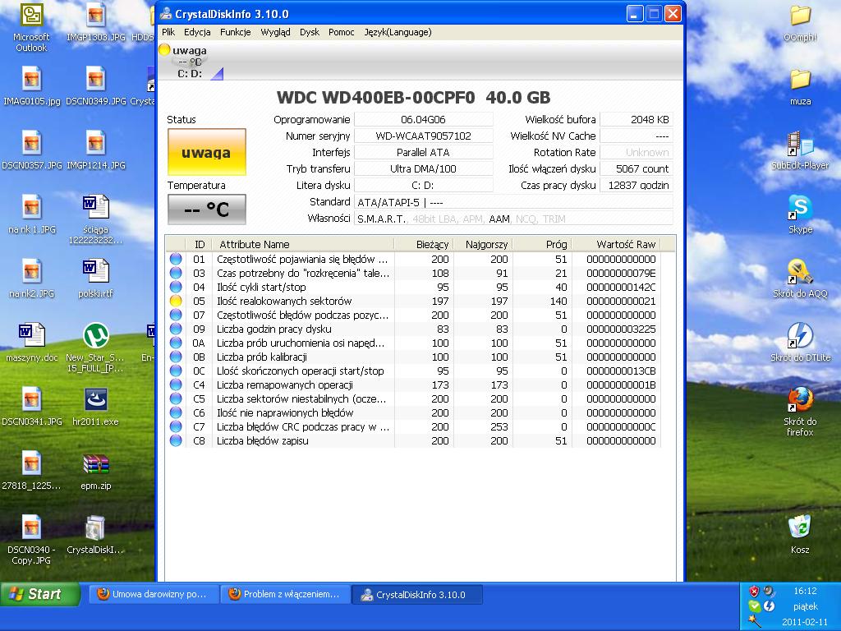Click the yellow status dot for attribute 05
This screenshot has width=841, height=631.
[176, 301]
